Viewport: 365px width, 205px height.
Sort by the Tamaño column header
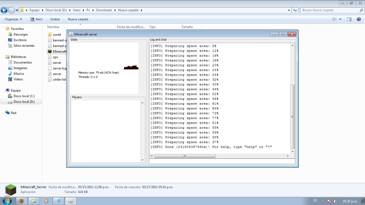coord(187,27)
